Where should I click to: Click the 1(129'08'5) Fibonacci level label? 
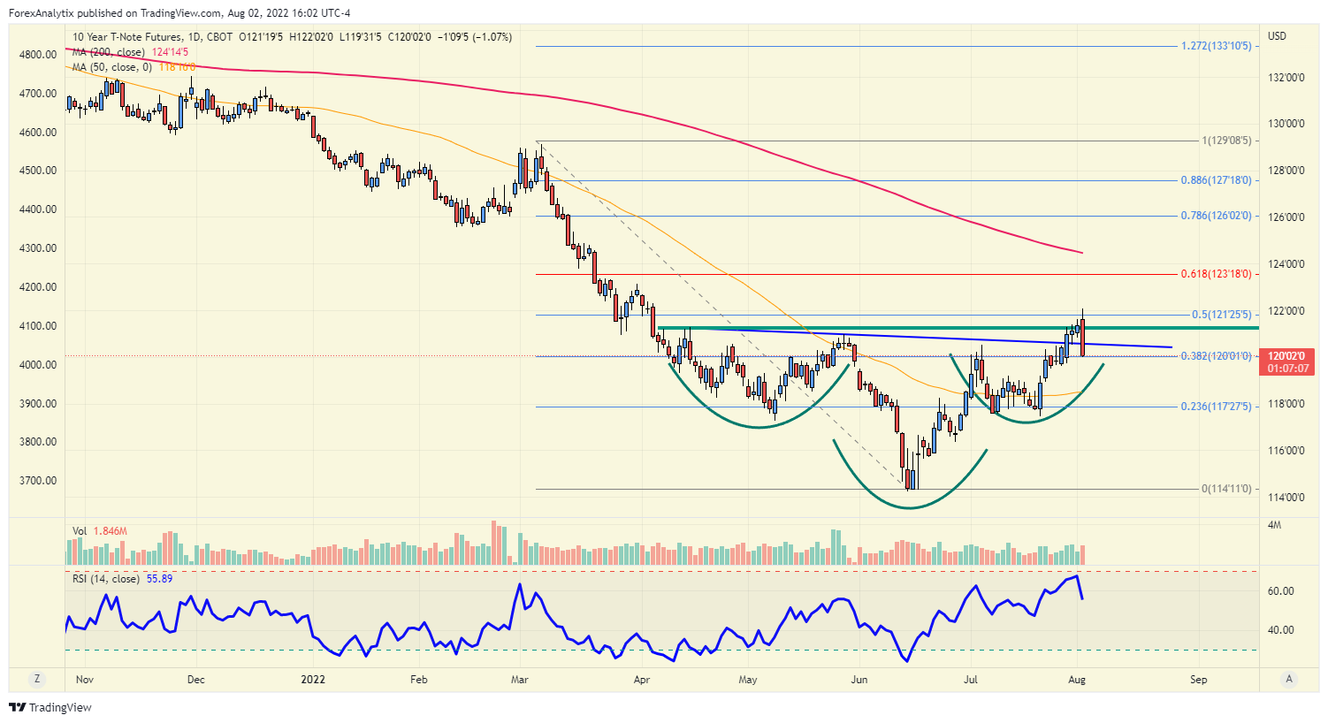click(x=1226, y=141)
